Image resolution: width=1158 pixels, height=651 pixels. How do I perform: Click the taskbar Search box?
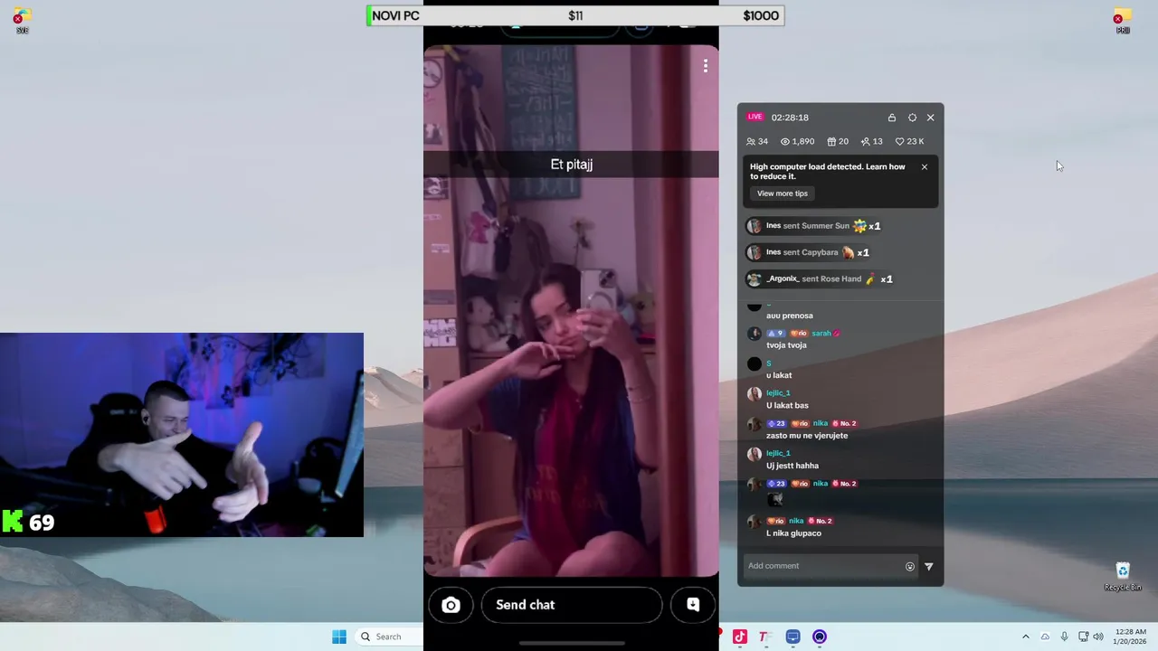pyautogui.click(x=391, y=637)
